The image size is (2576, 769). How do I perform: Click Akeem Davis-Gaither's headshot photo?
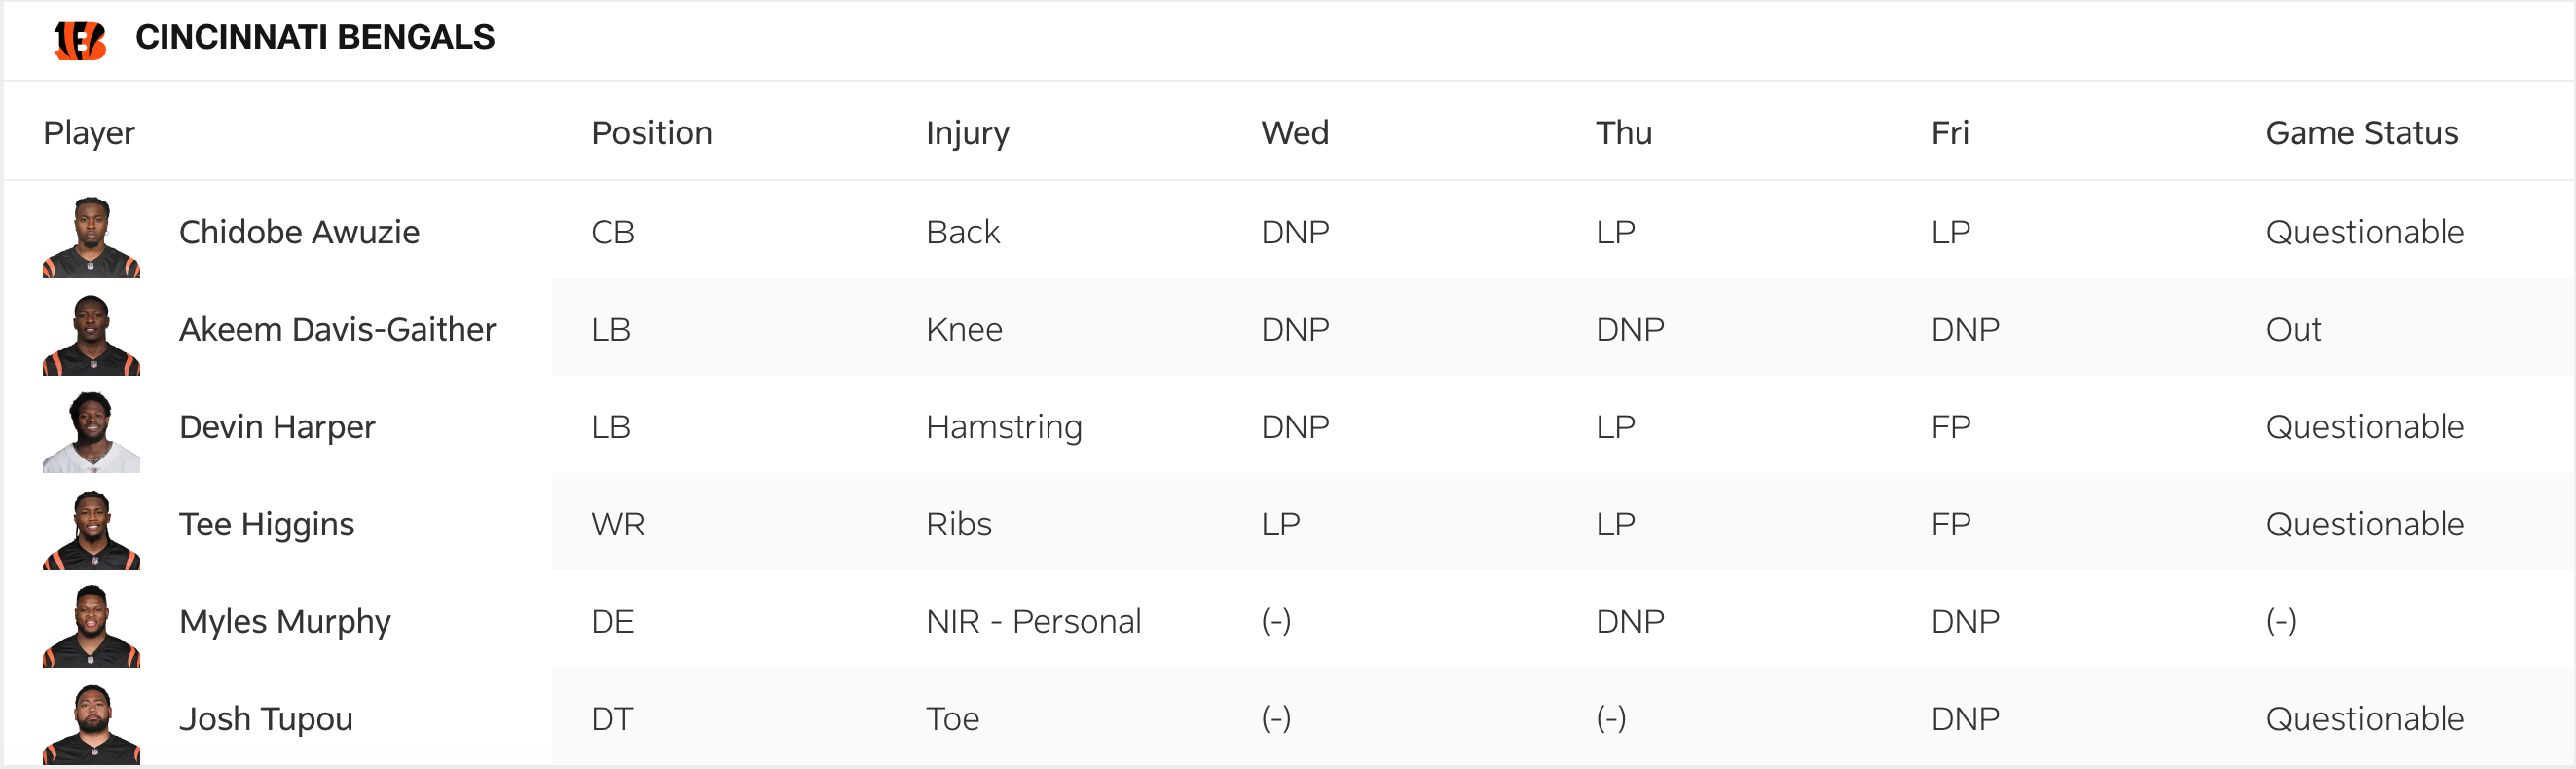pyautogui.click(x=91, y=335)
